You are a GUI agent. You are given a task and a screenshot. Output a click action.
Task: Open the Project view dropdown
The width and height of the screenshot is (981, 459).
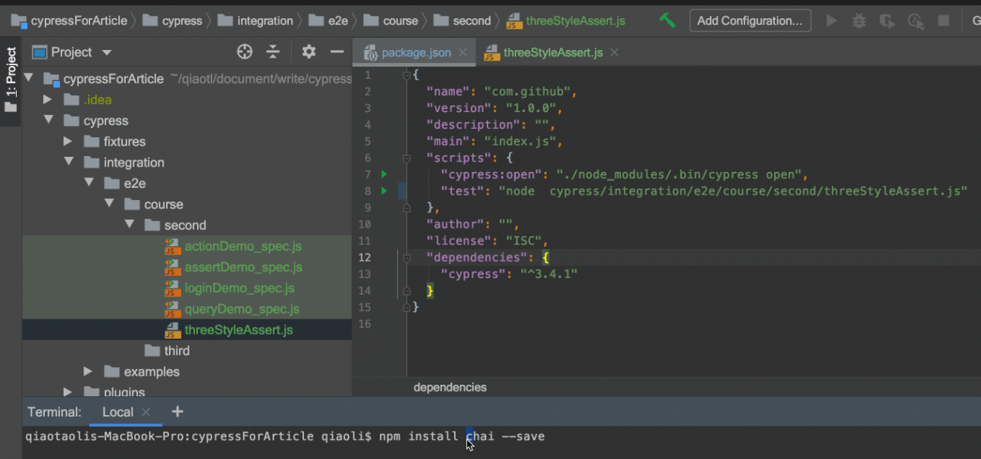coord(106,52)
